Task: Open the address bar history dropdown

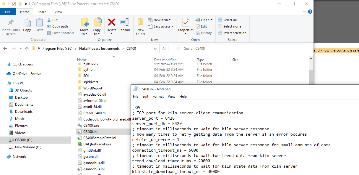Action: [x=156, y=49]
